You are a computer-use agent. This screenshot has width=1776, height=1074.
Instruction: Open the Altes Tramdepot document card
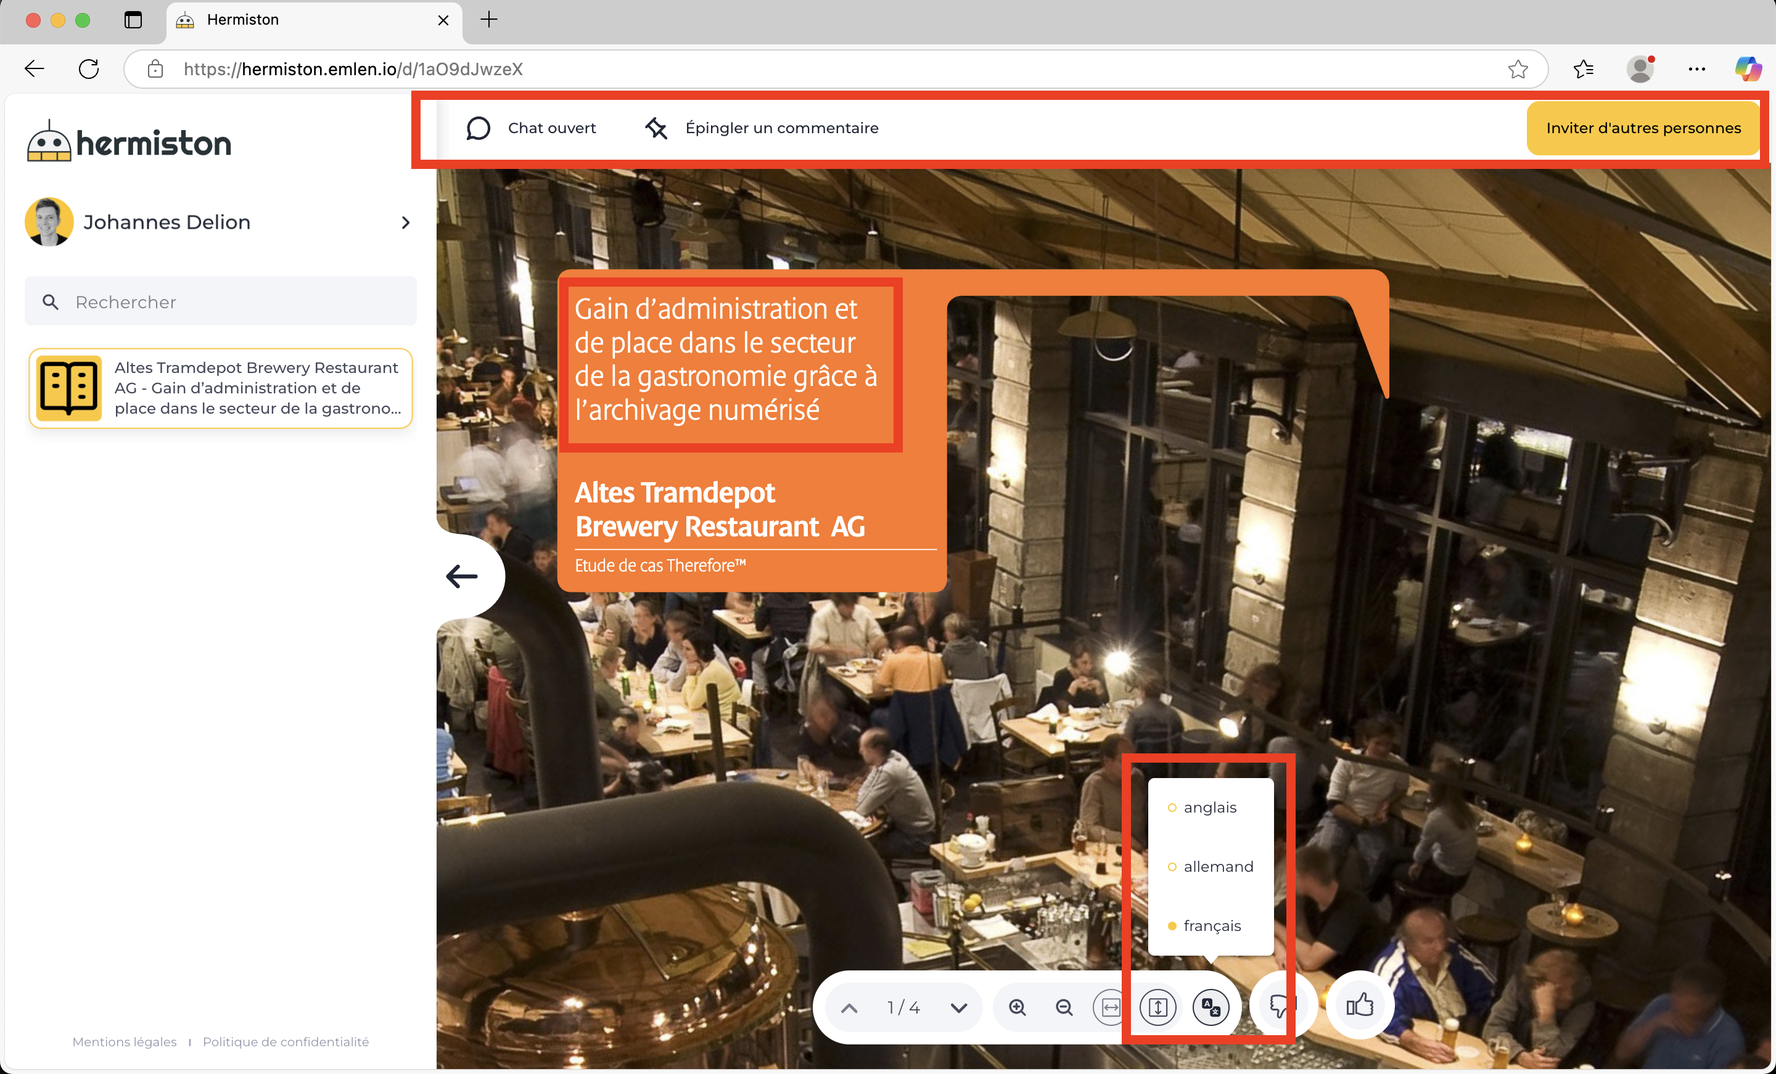(x=221, y=388)
